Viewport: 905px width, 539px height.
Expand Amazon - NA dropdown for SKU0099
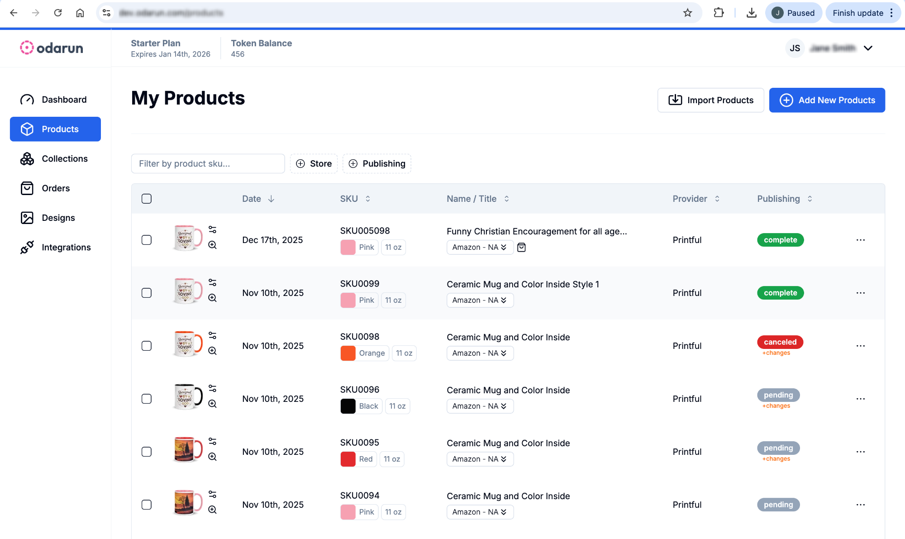coord(480,300)
